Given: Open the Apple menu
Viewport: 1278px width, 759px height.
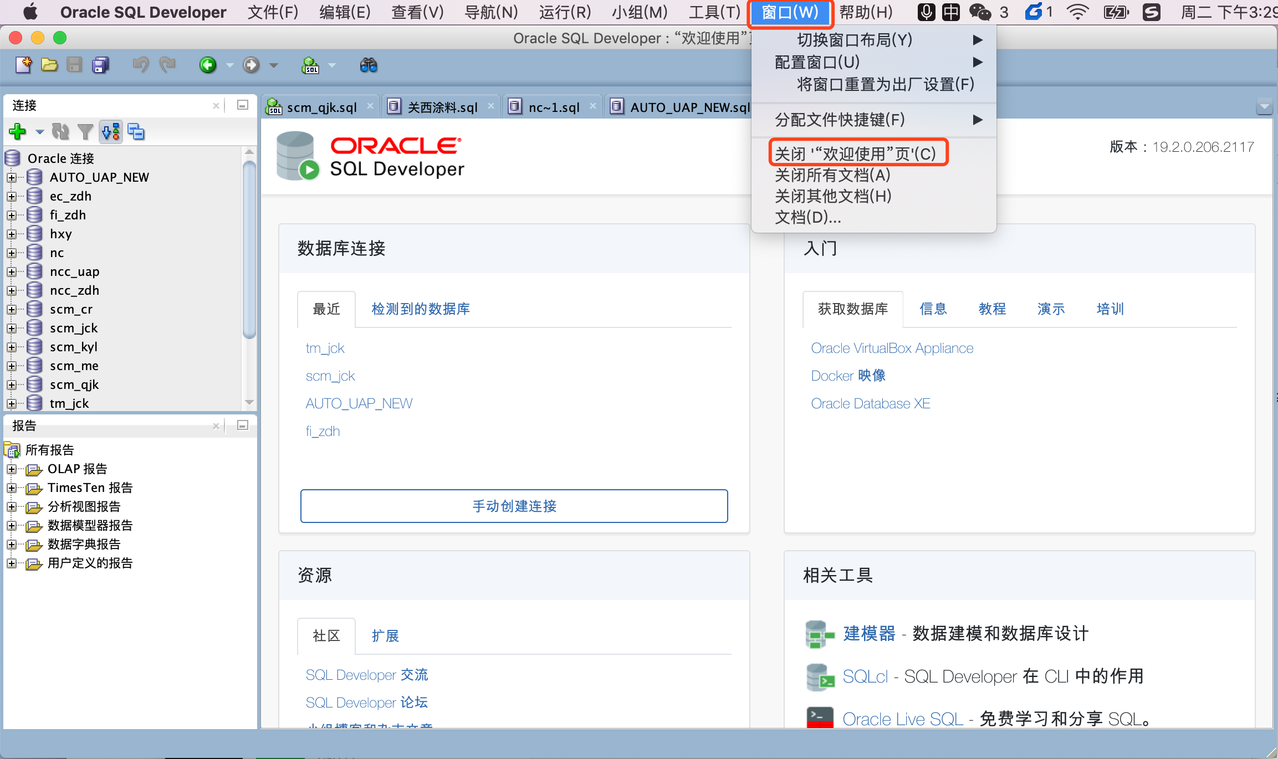Looking at the screenshot, I should (x=30, y=12).
